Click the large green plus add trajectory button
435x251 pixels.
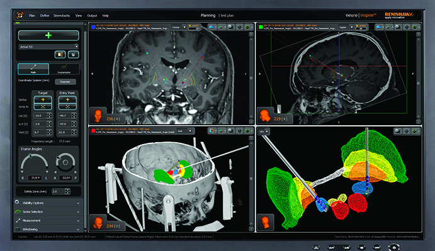[48, 35]
